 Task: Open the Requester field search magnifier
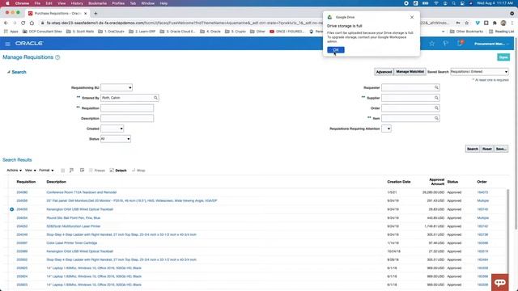[x=436, y=87]
